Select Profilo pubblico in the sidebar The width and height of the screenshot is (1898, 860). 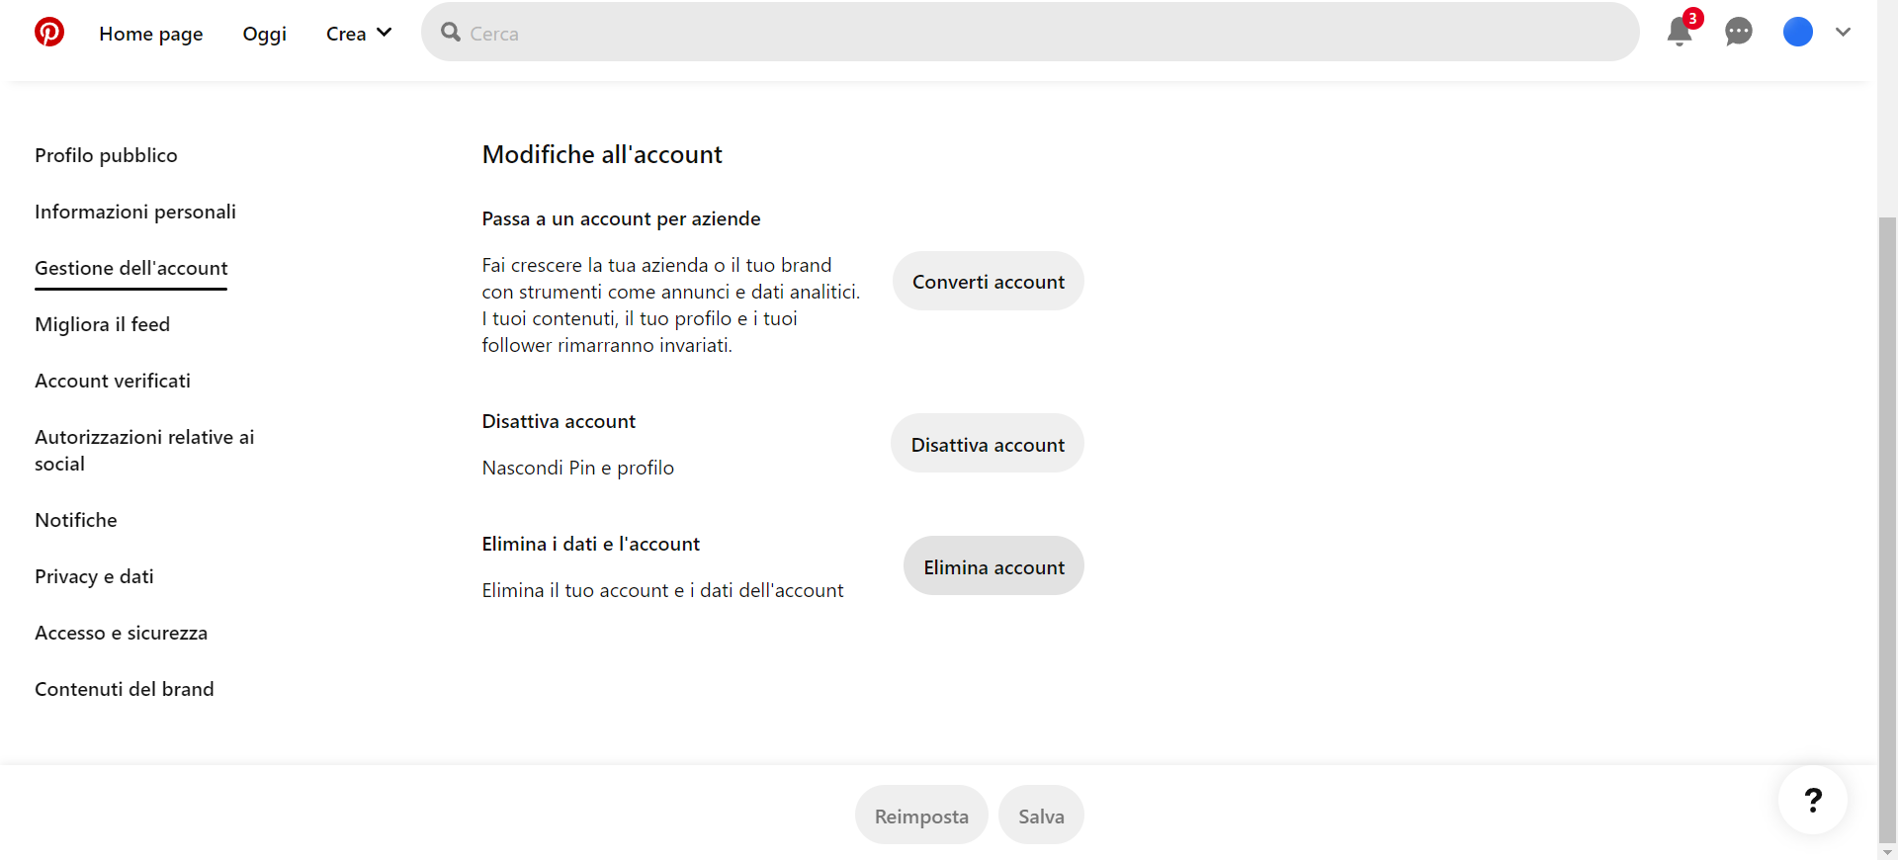pos(106,155)
